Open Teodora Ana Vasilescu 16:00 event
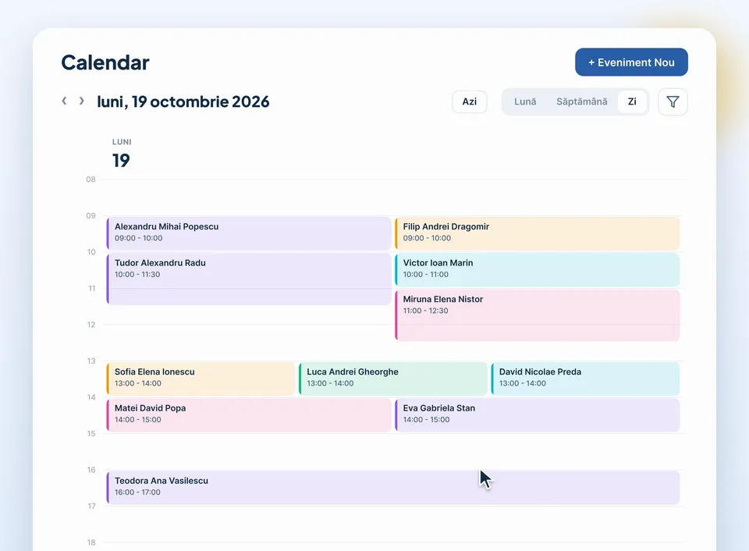 coord(392,488)
